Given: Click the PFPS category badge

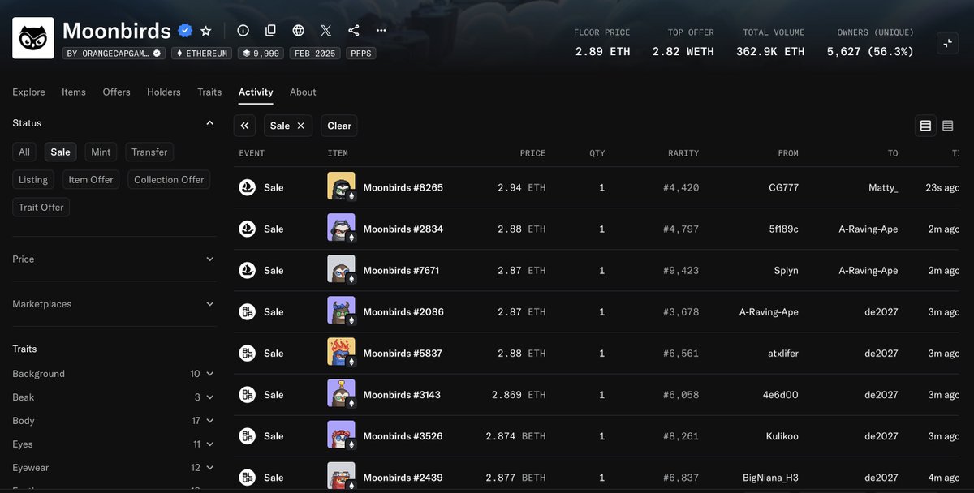Looking at the screenshot, I should coord(361,53).
